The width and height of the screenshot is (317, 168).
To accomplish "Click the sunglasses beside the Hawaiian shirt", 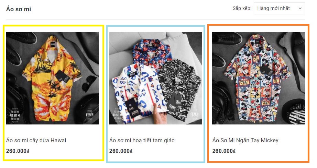I will point(89,83).
